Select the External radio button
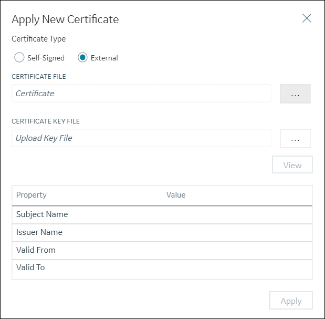 tap(82, 57)
